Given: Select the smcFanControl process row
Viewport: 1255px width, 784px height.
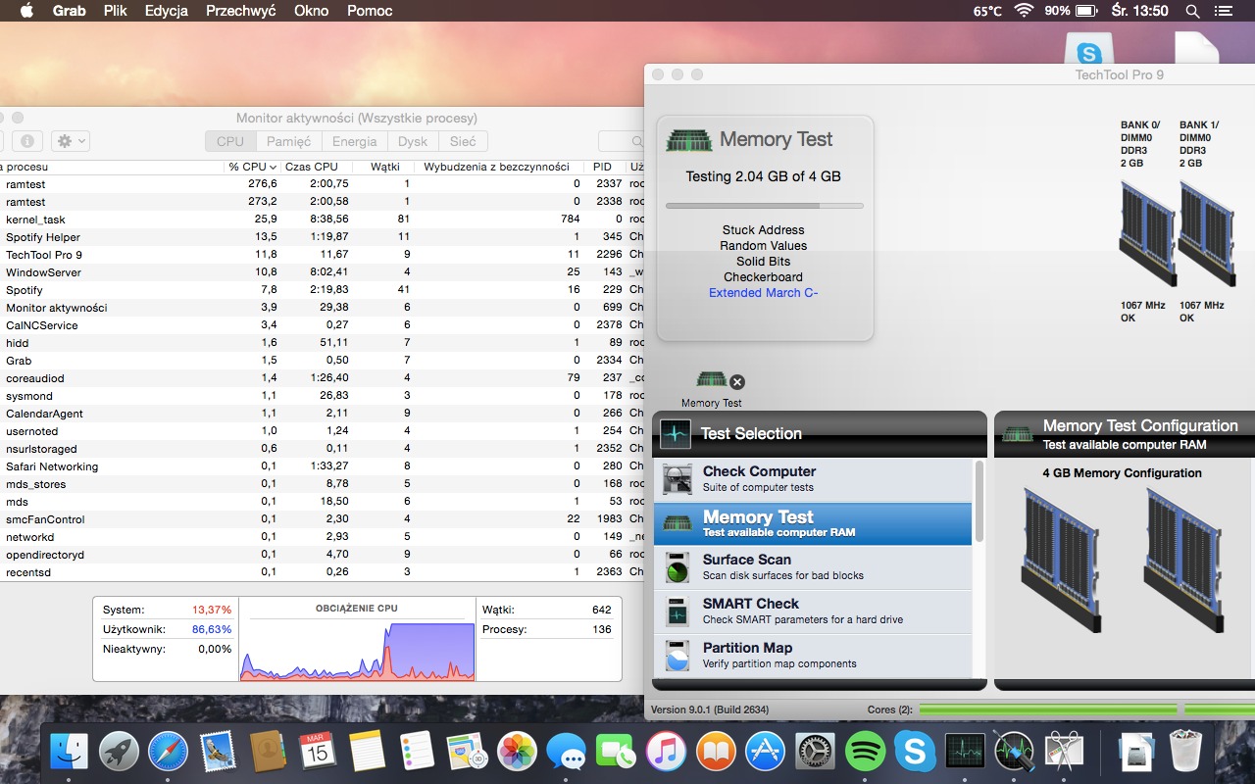Looking at the screenshot, I should coord(322,519).
